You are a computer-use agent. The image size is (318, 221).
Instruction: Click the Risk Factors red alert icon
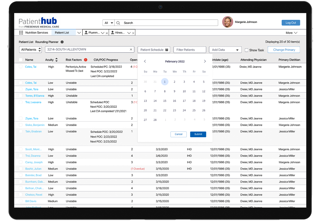(86, 60)
